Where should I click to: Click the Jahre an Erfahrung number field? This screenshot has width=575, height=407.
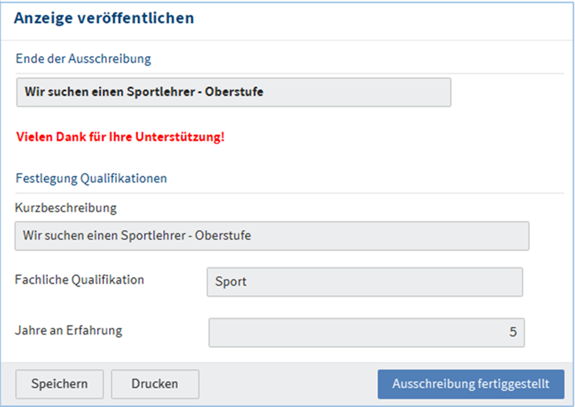click(366, 332)
